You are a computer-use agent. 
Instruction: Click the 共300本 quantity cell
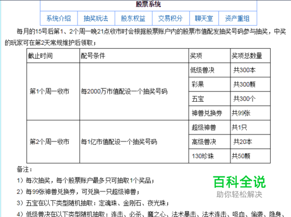click(250, 70)
